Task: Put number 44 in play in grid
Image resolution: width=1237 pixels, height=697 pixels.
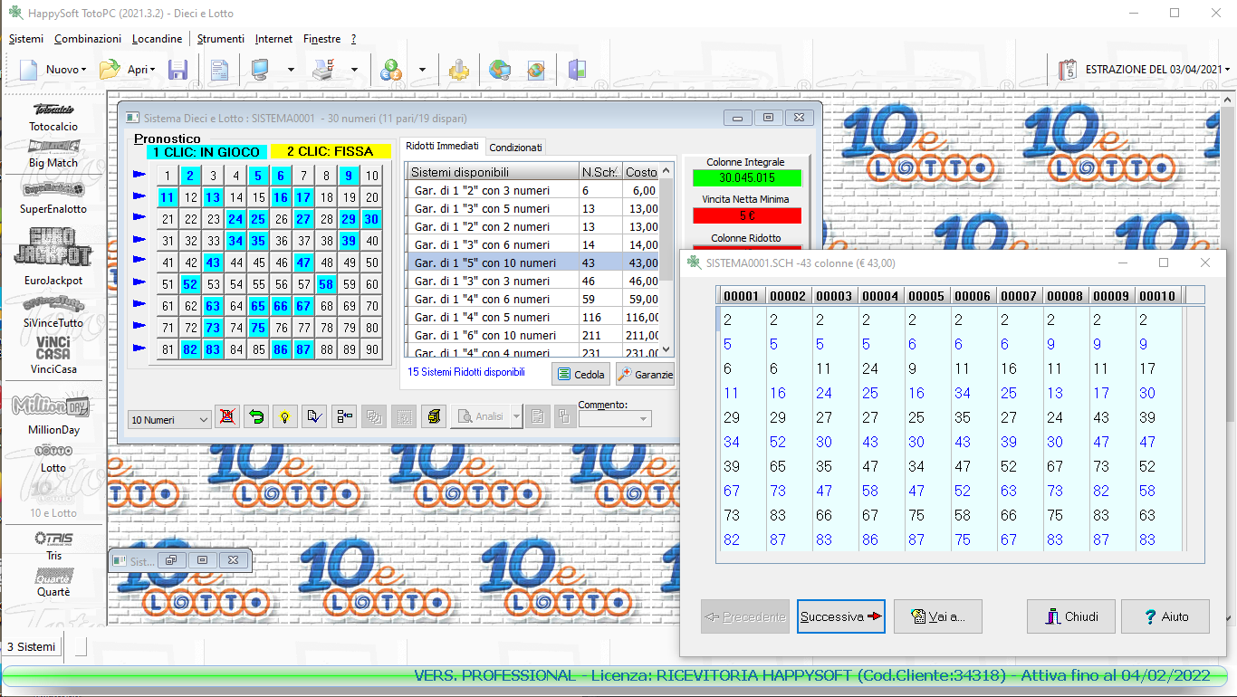Action: click(235, 263)
